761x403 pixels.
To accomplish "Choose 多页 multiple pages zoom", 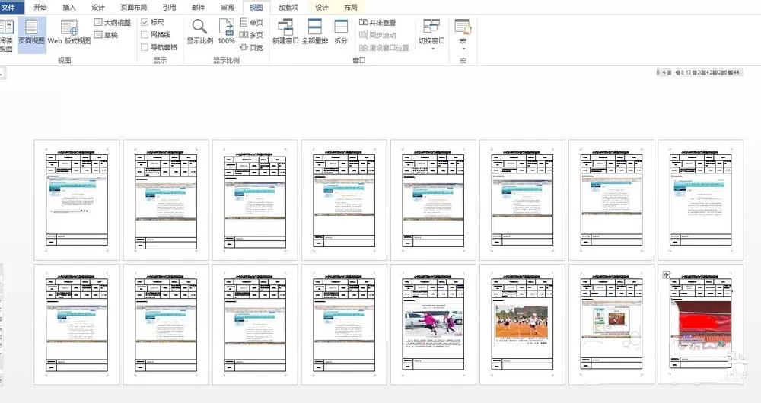I will click(x=252, y=35).
